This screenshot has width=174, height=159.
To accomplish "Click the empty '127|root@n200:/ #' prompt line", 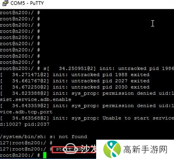I will (26, 143).
